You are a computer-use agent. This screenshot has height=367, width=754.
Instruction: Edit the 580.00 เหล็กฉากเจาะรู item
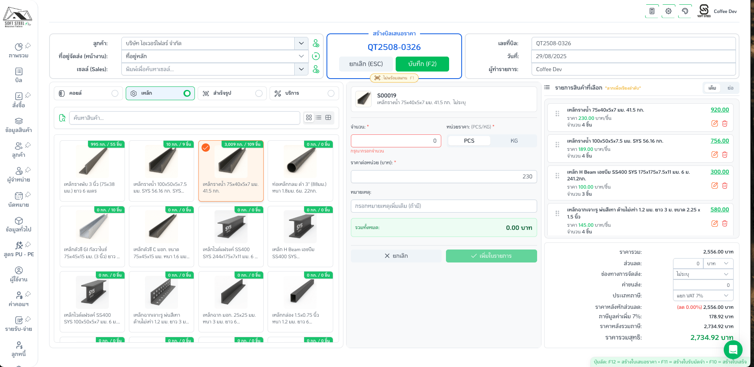tap(715, 223)
